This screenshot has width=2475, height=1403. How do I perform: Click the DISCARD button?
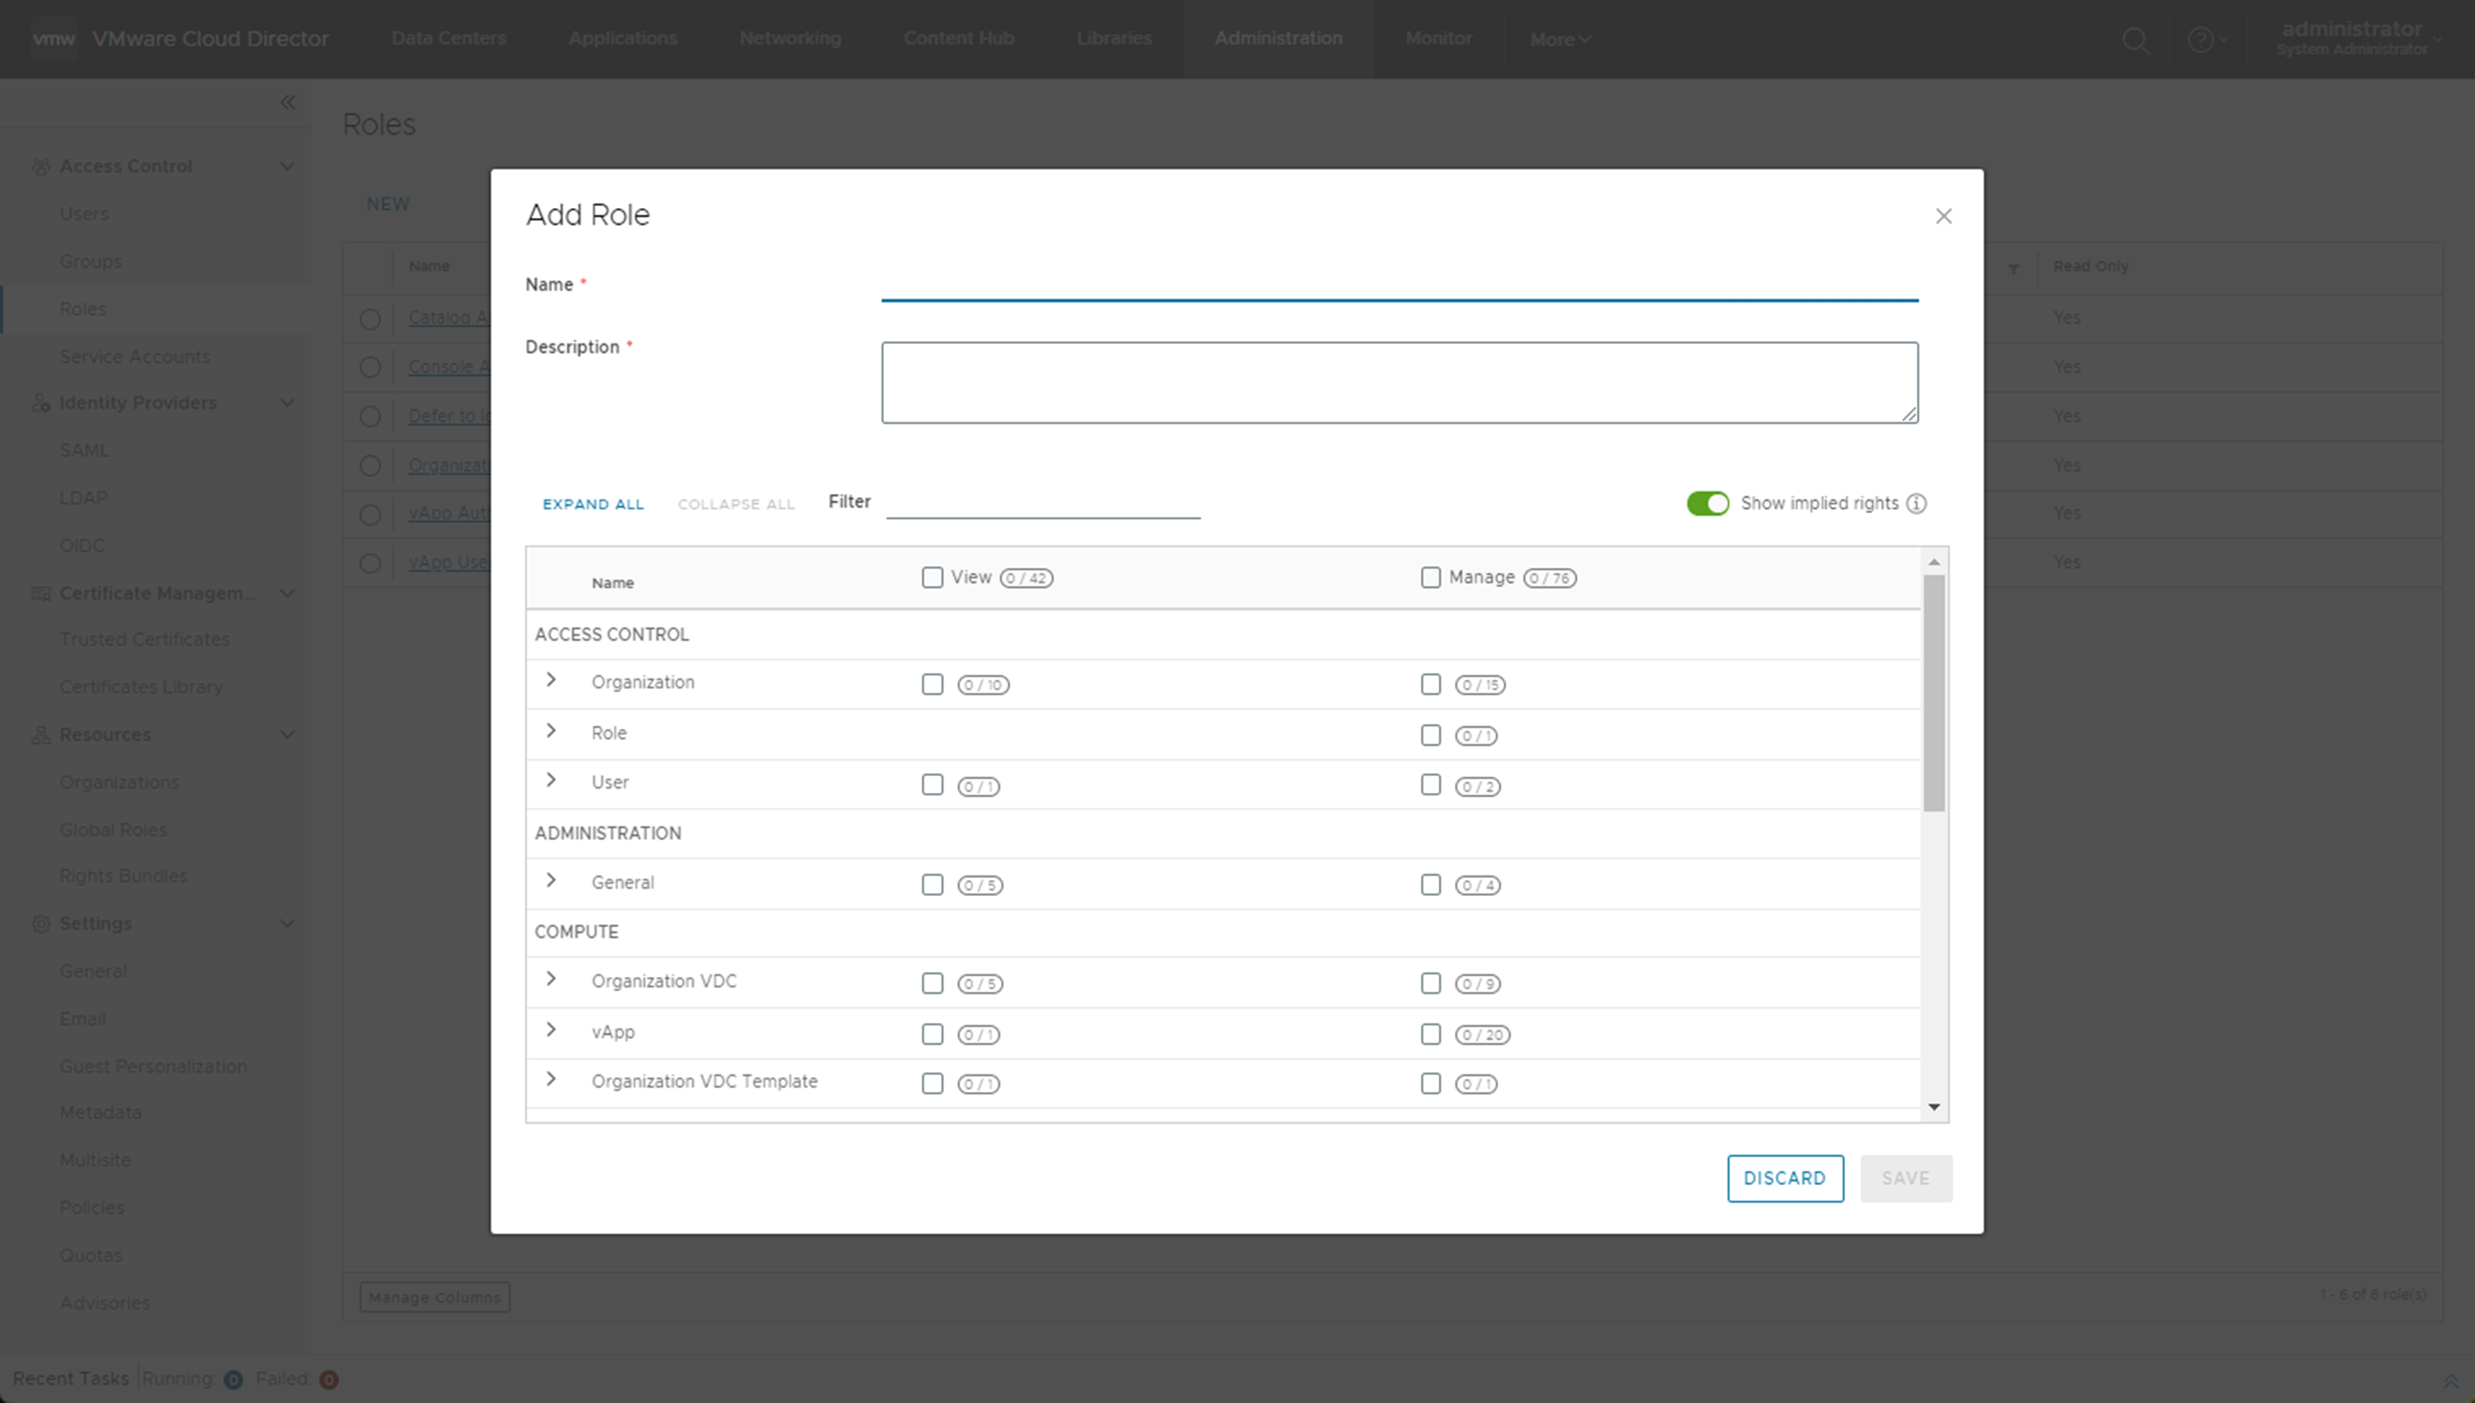[1785, 1177]
